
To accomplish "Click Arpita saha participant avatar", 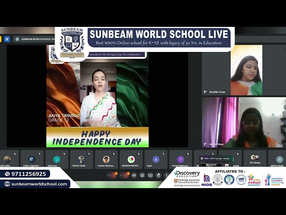I will point(7,159).
